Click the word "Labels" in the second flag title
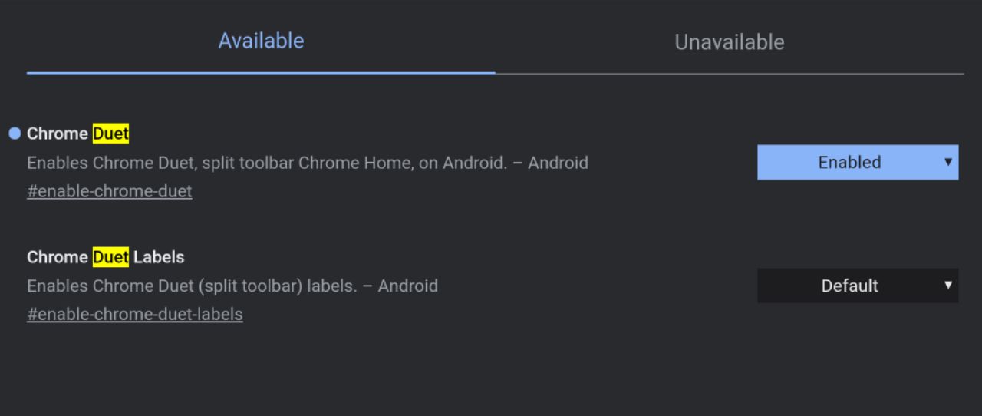 pos(159,256)
